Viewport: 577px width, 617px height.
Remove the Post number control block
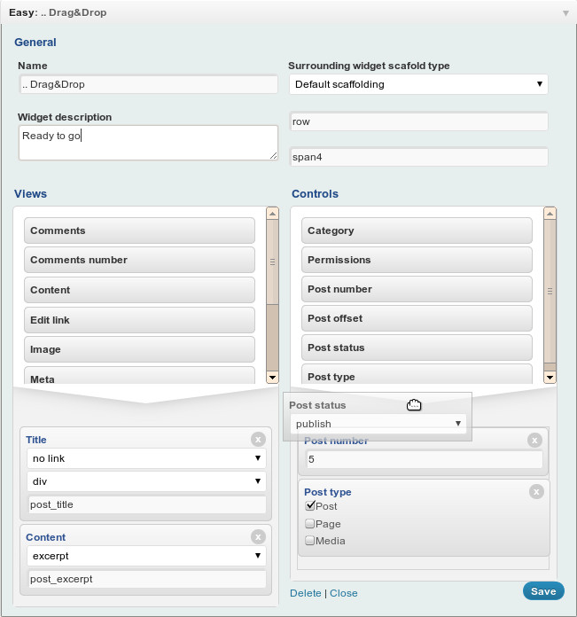tap(534, 440)
